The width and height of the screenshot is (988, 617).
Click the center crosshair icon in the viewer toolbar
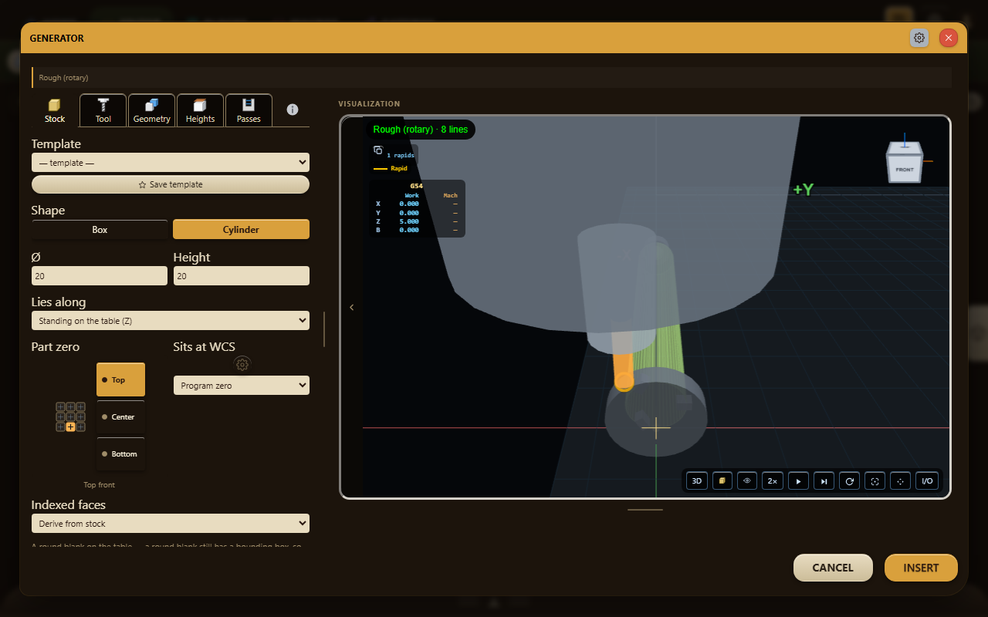point(901,480)
